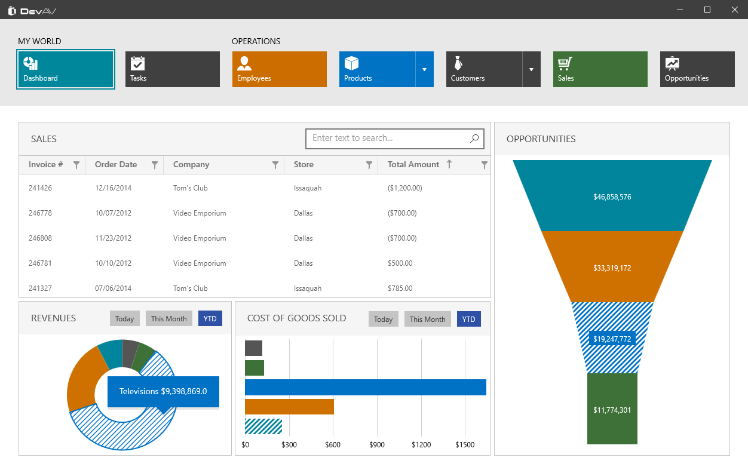Switch Revenues to This Month
748x473 pixels.
point(168,319)
